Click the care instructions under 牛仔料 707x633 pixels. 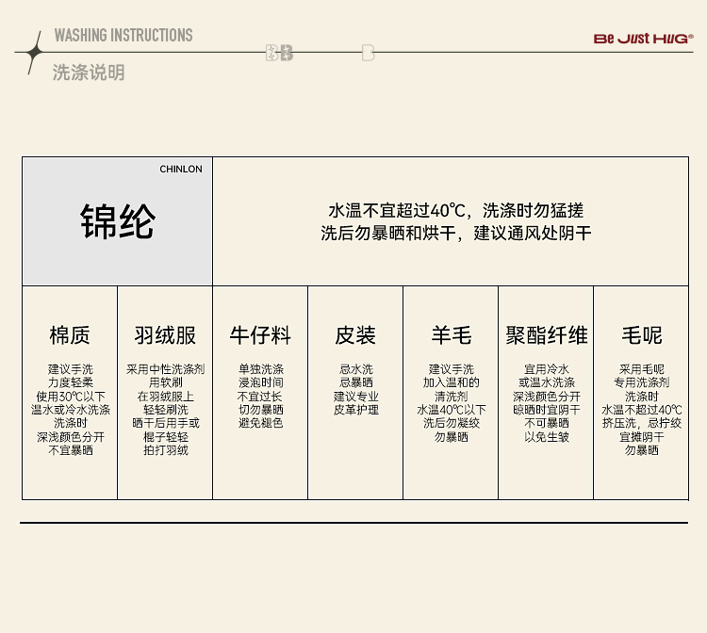260,397
